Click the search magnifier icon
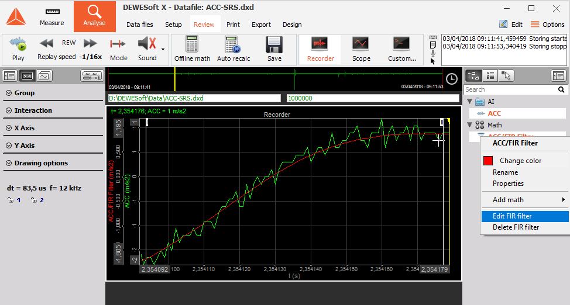The image size is (570, 305). 561,89
